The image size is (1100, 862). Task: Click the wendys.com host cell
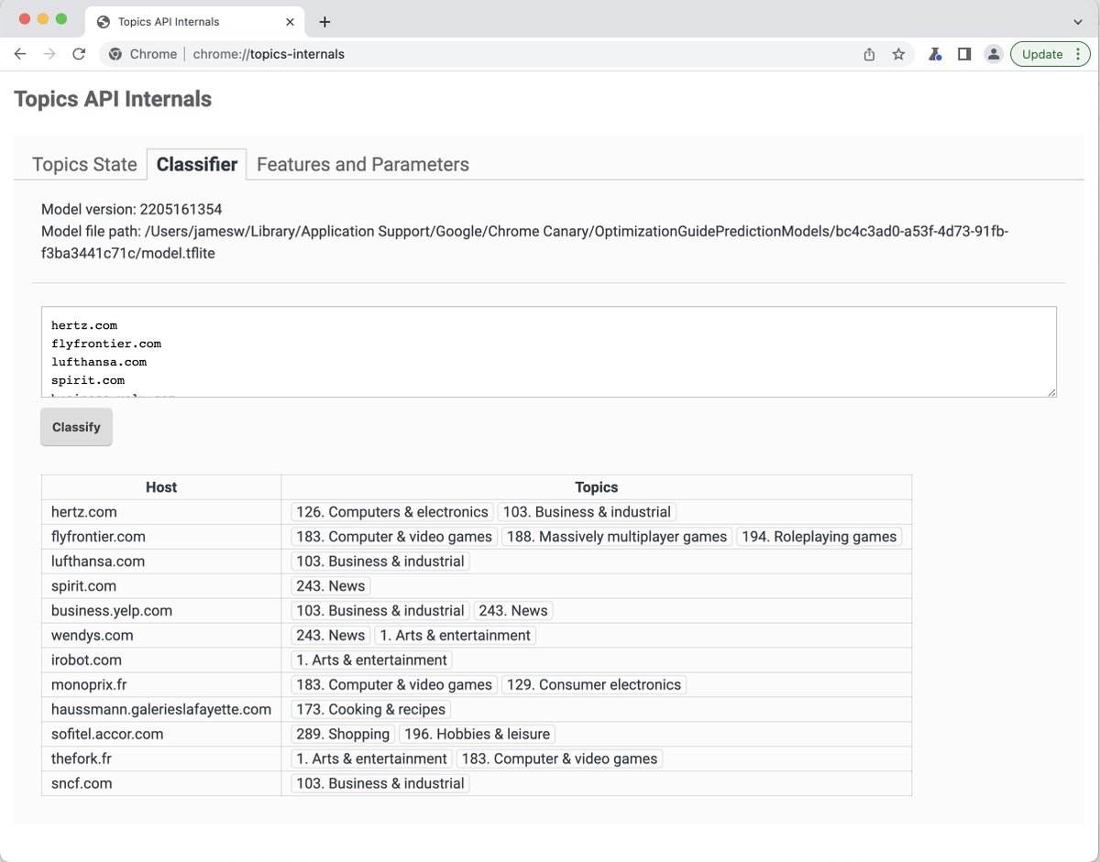coord(161,636)
